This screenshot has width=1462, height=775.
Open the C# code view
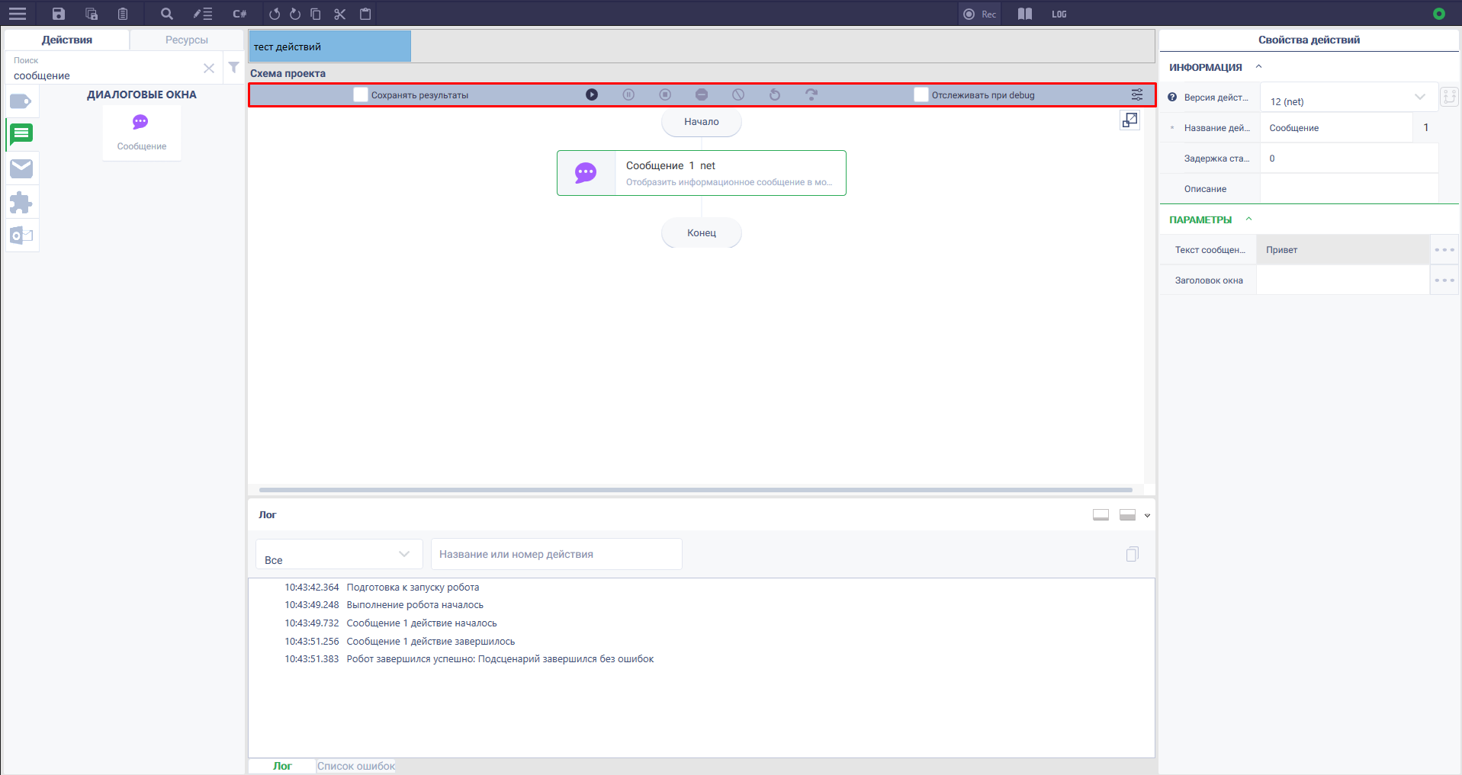239,14
